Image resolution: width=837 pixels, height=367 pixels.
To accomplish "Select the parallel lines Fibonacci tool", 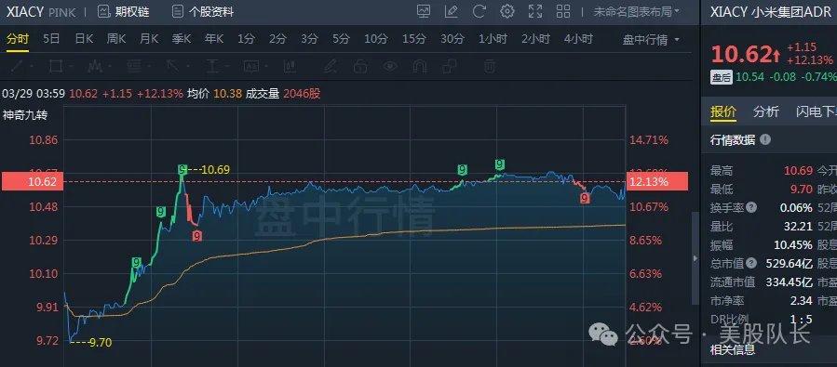I will 133,66.
